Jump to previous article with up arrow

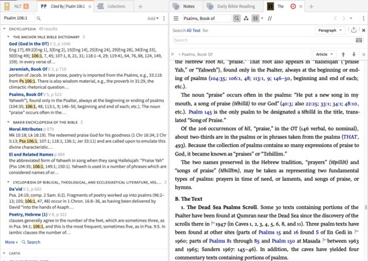click(x=343, y=54)
